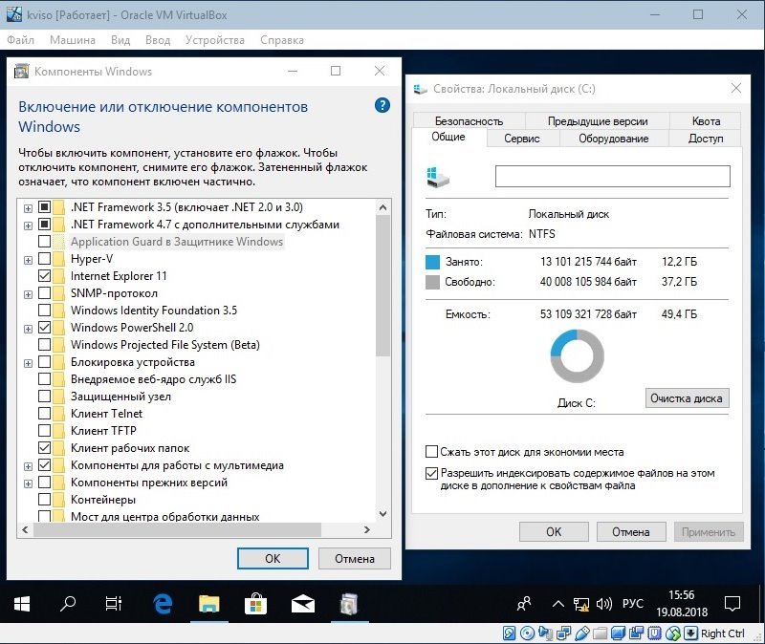Image resolution: width=765 pixels, height=644 pixels.
Task: Click the video capture indicator icon
Action: (636, 633)
